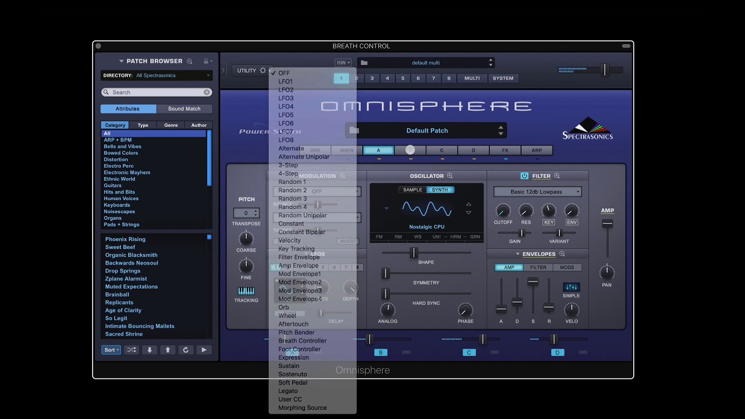Click the Phase knob
This screenshot has width=745, height=419.
point(465,310)
